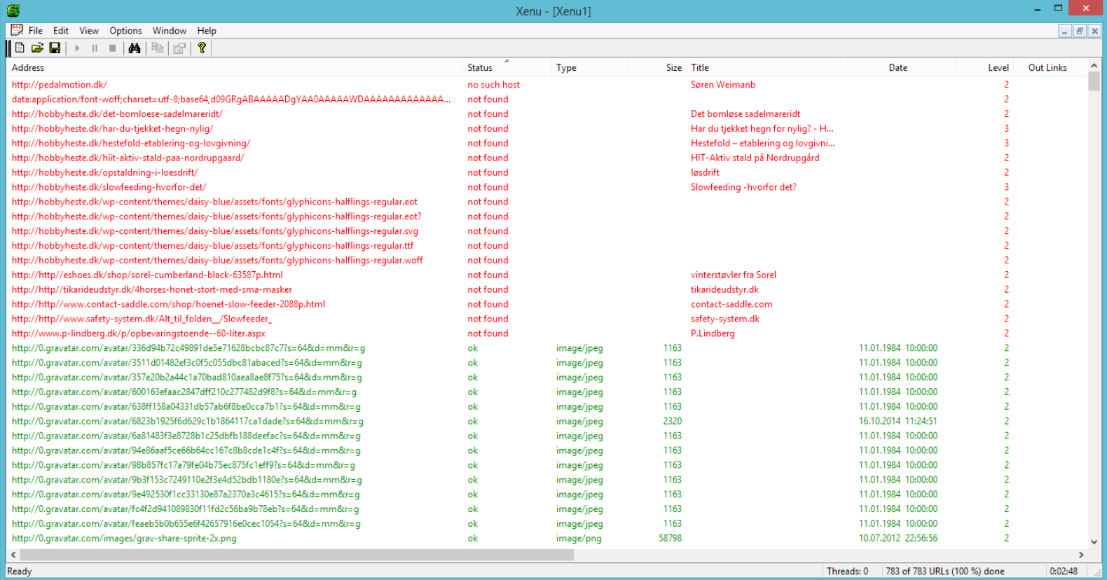Click the horizontal scrollbar left arrow
The width and height of the screenshot is (1107, 580).
click(x=13, y=555)
